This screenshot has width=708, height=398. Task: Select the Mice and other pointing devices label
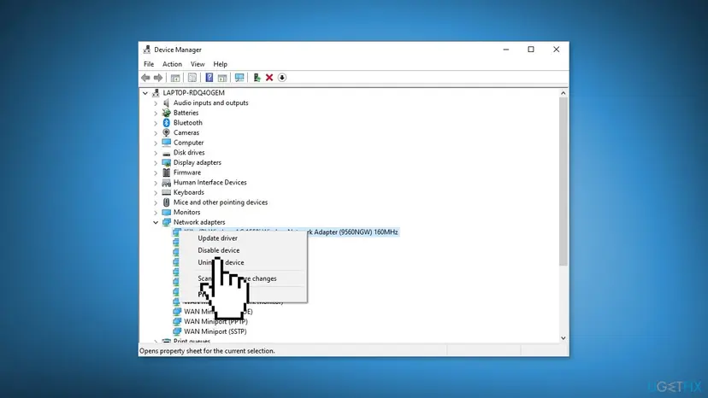221,202
